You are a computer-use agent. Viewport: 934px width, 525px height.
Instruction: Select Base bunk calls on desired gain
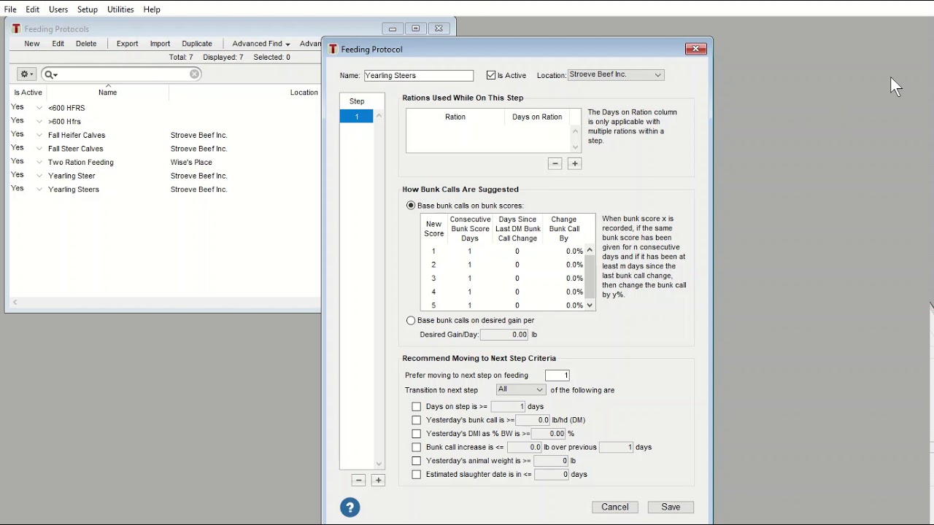pyautogui.click(x=411, y=320)
